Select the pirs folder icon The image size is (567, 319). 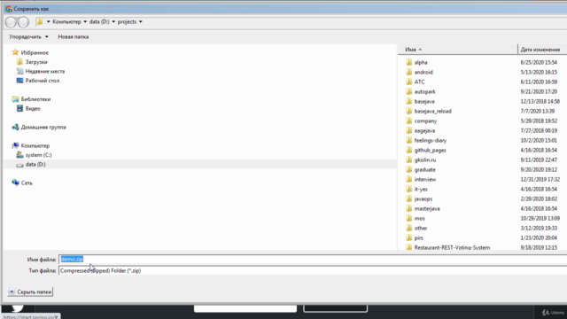(x=409, y=238)
